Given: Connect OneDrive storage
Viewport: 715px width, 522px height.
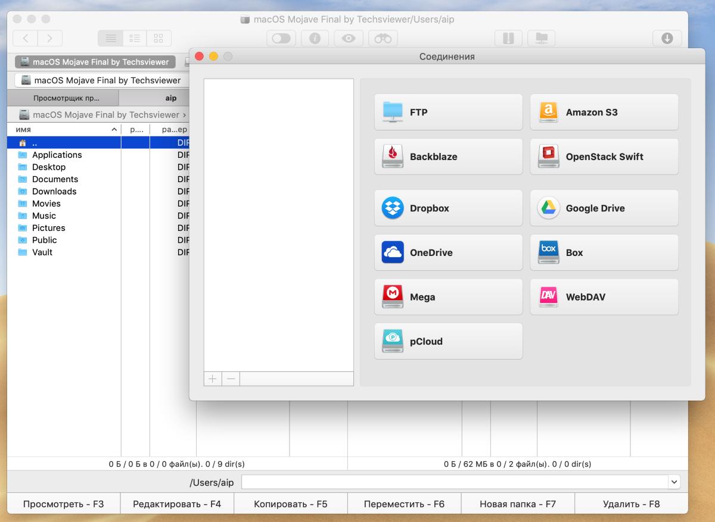Looking at the screenshot, I should (x=448, y=252).
